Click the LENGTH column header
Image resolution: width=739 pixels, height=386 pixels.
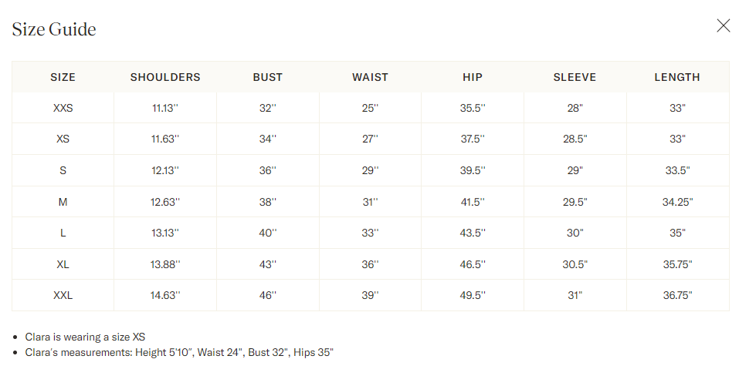(x=677, y=77)
